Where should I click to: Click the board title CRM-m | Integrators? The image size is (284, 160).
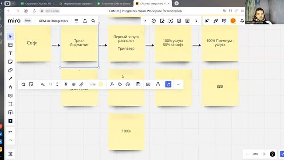pos(53,21)
